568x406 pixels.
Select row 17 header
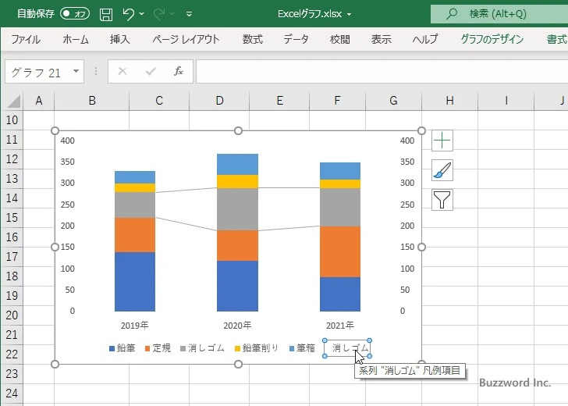point(12,257)
